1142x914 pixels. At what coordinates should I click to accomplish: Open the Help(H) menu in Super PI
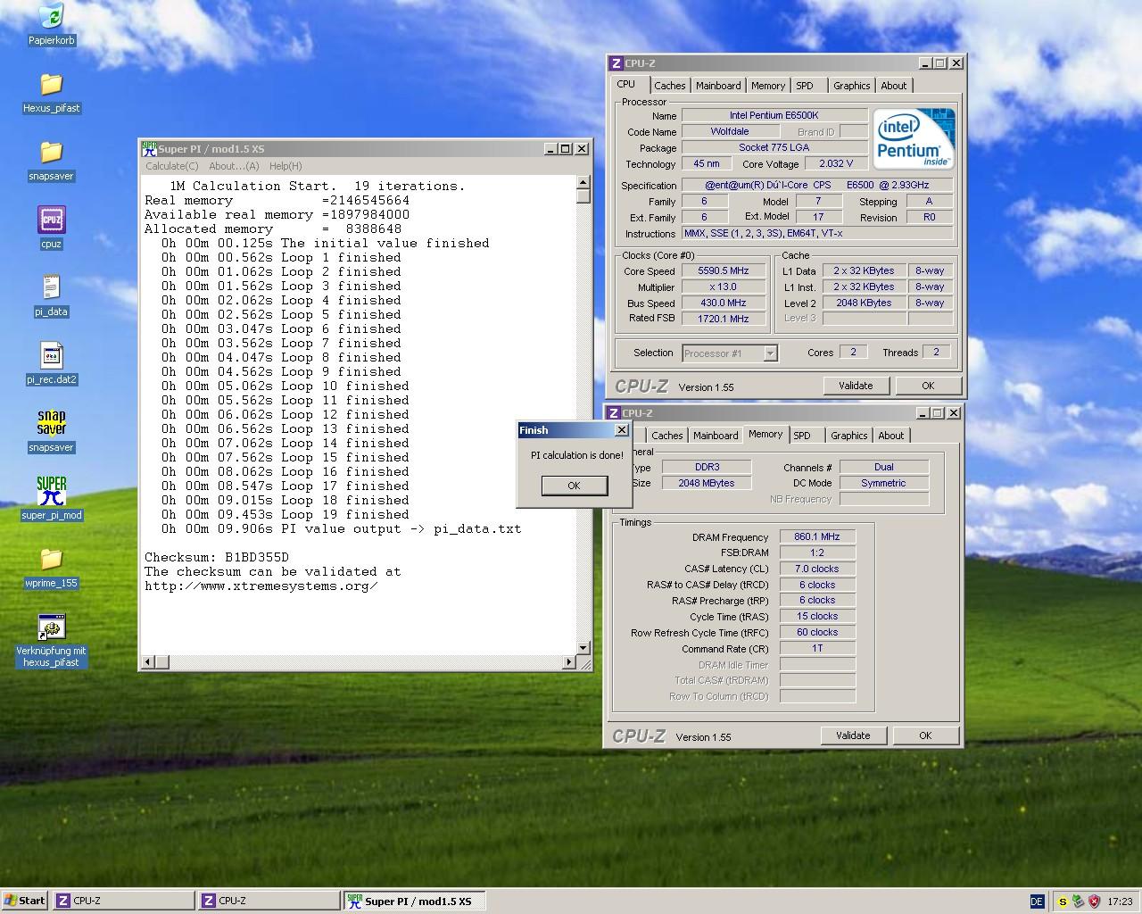(285, 166)
